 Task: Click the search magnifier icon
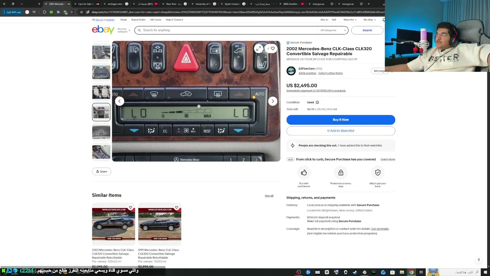(139, 30)
